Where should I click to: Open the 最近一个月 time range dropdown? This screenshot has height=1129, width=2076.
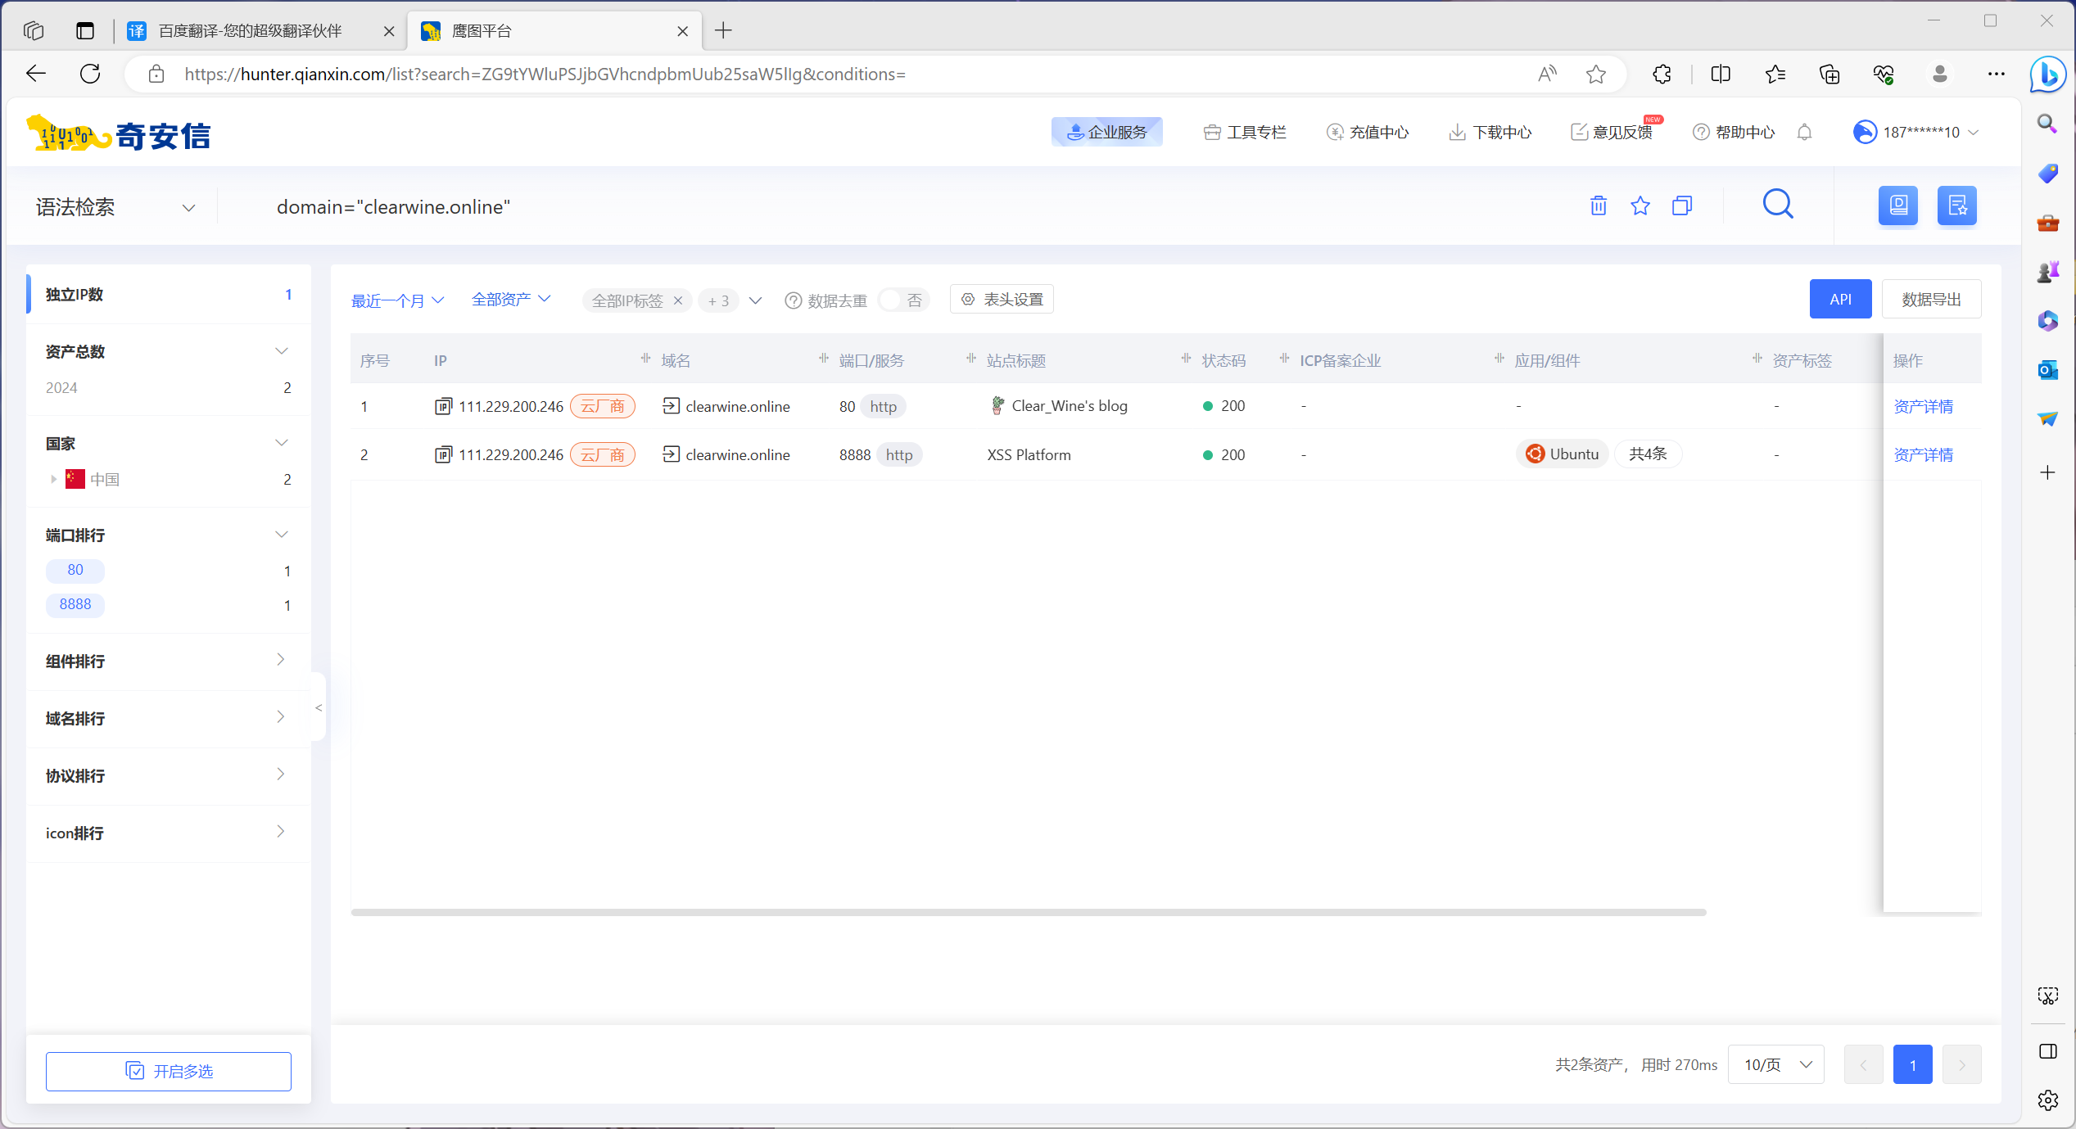coord(397,300)
